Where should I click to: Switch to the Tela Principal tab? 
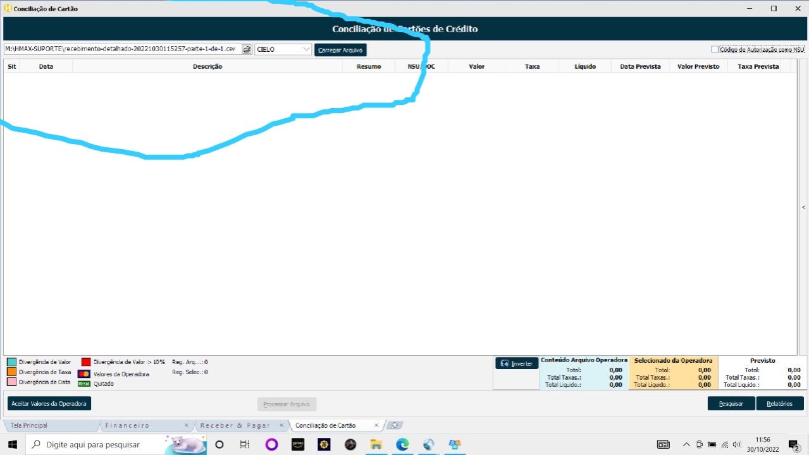[29, 425]
